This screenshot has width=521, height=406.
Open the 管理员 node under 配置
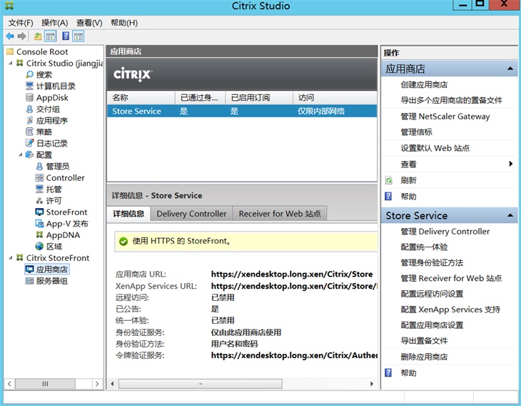tap(58, 166)
